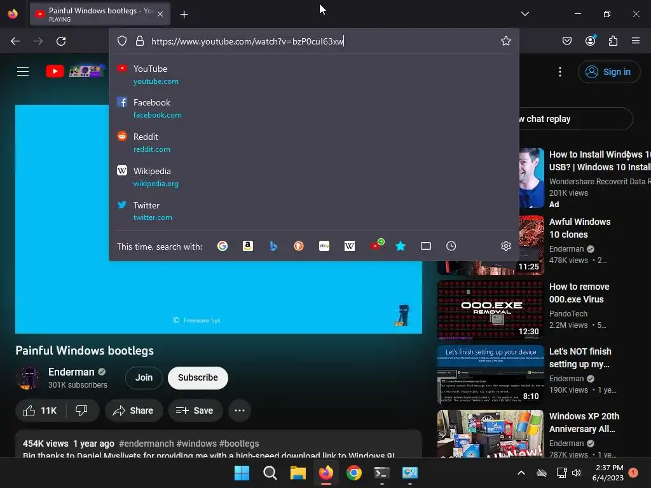Search this time with DuckDuckGo

[299, 246]
